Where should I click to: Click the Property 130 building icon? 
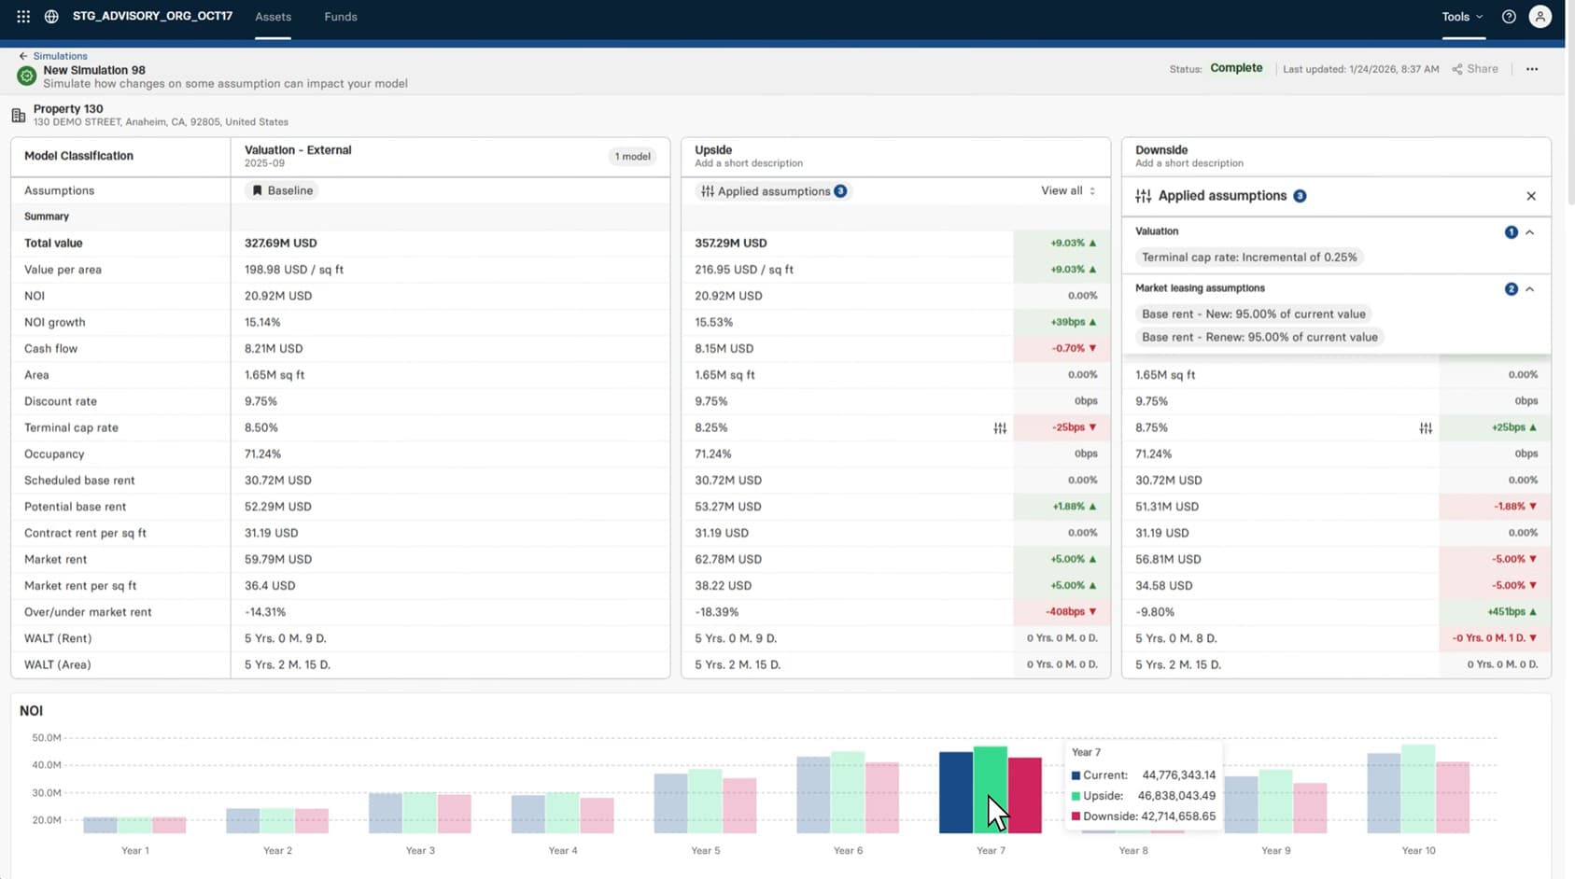click(x=18, y=114)
